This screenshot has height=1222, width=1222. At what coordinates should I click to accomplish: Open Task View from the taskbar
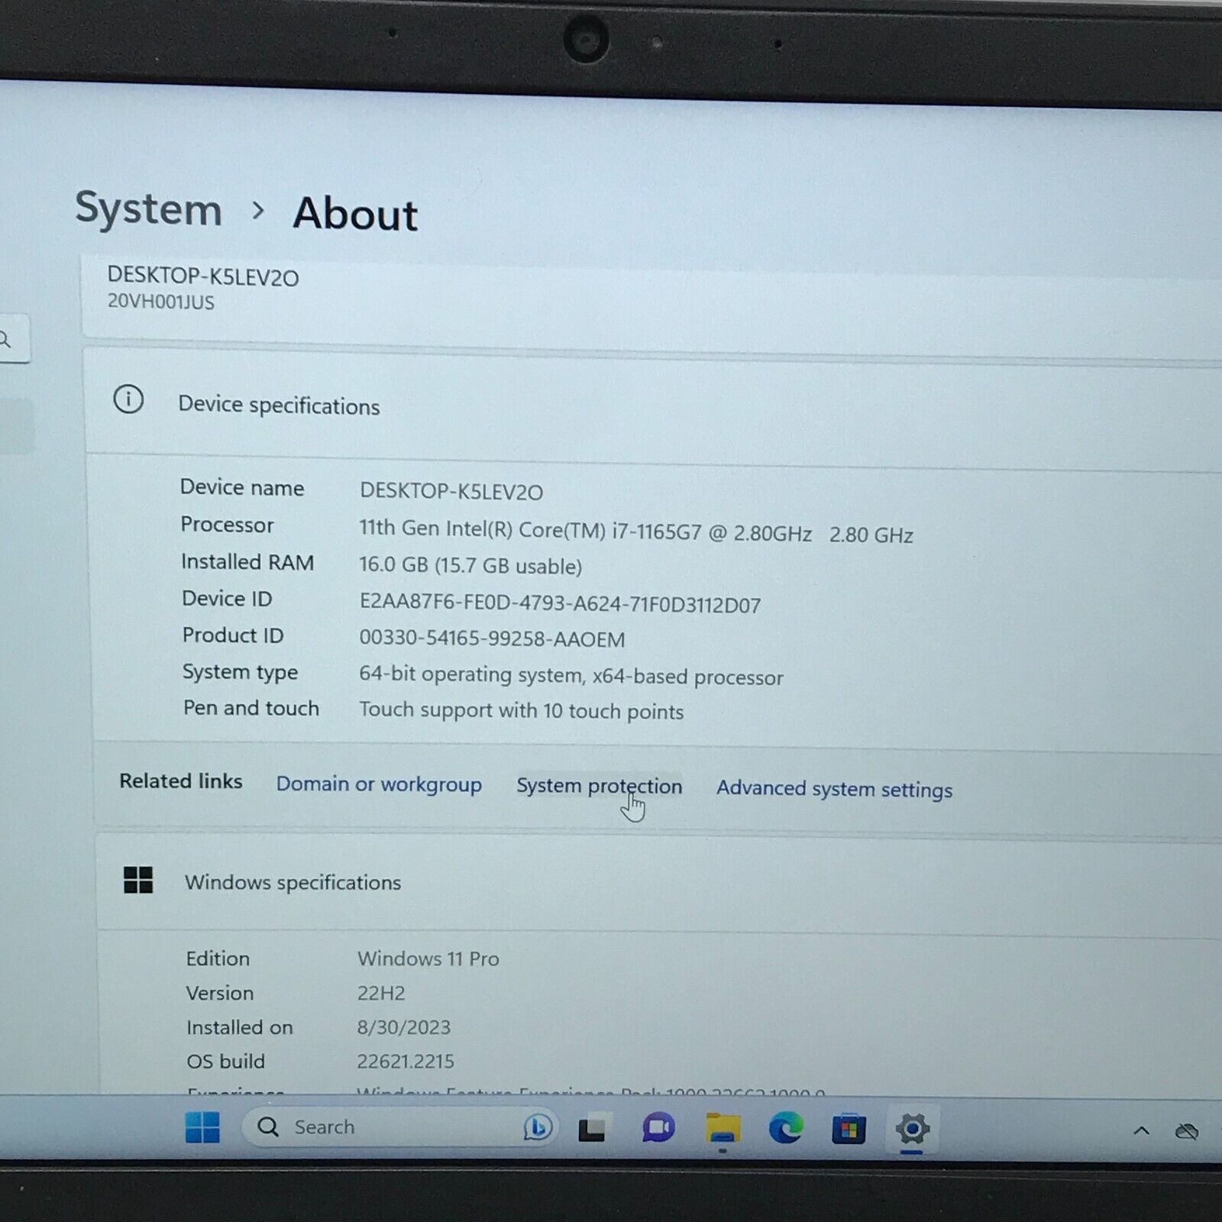(x=592, y=1130)
